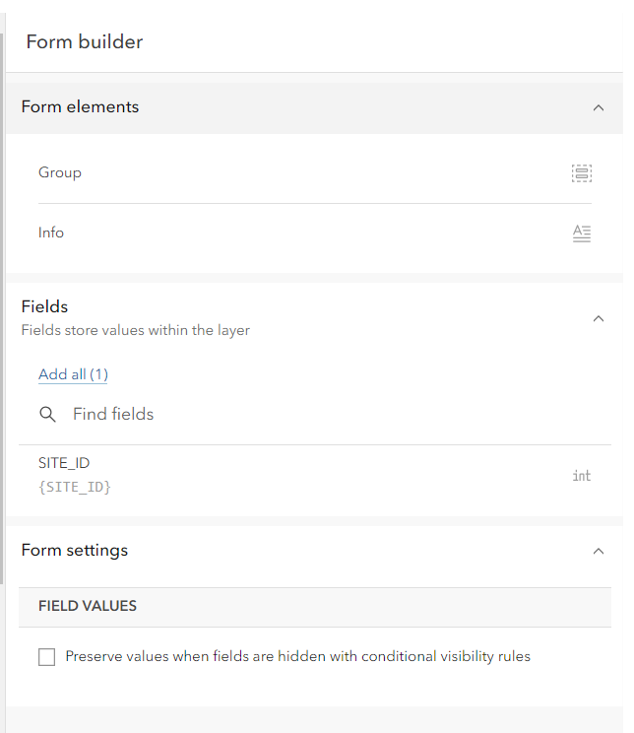The width and height of the screenshot is (634, 733).
Task: Click the magnifier search icon
Action: (x=47, y=414)
